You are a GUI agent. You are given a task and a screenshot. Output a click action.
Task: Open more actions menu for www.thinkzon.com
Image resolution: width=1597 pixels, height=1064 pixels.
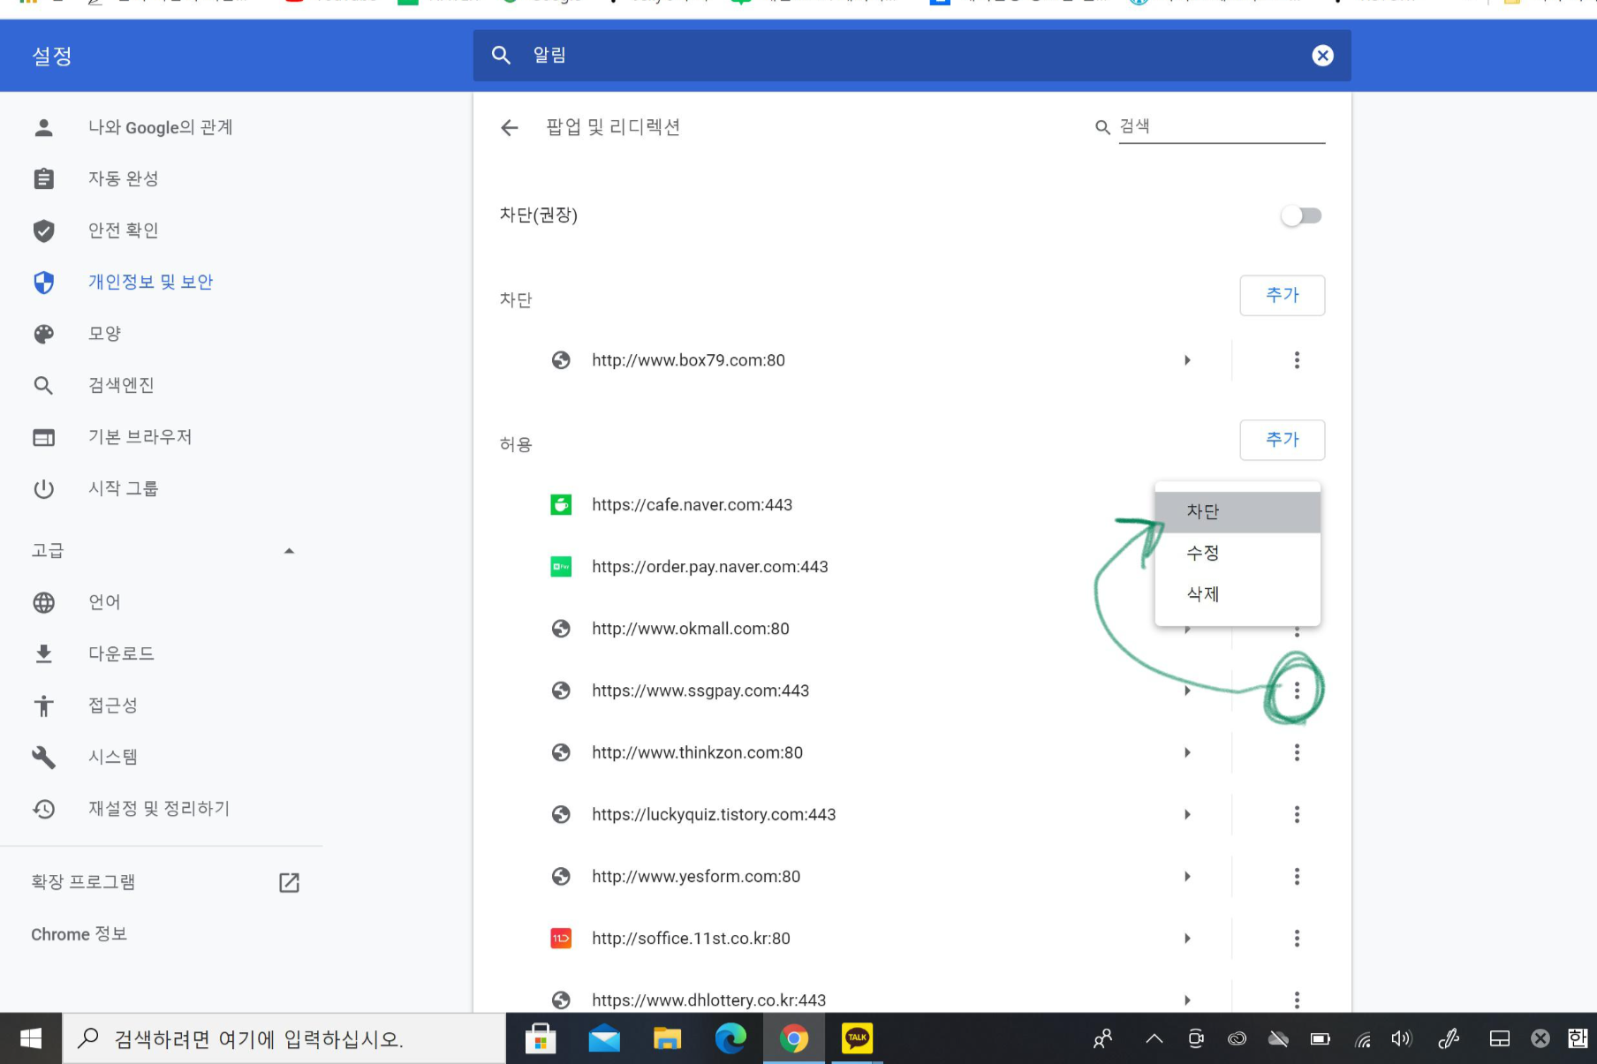1297,752
